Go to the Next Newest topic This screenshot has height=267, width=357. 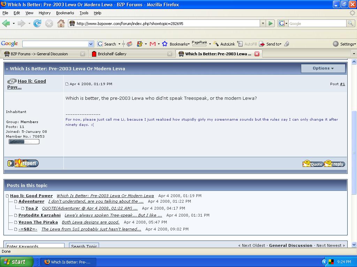331,245
